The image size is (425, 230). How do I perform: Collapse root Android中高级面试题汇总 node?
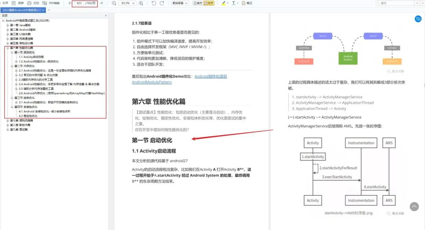(x=3, y=20)
